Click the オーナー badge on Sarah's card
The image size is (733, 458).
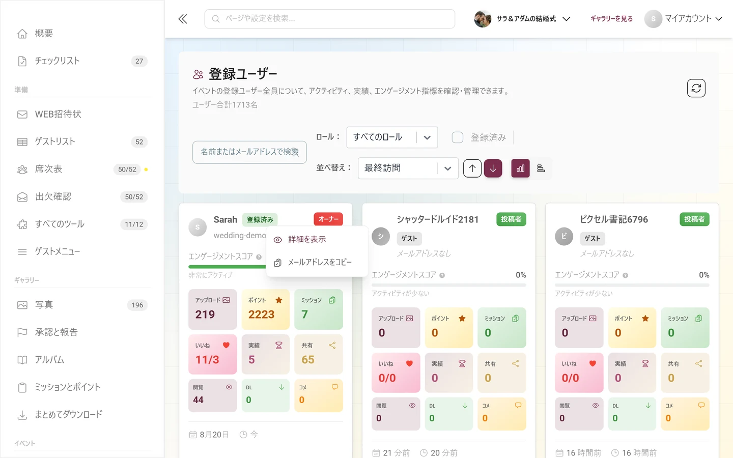(328, 219)
